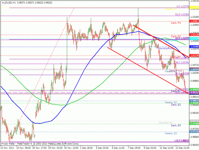Select the blue moving average line

point(81,75)
